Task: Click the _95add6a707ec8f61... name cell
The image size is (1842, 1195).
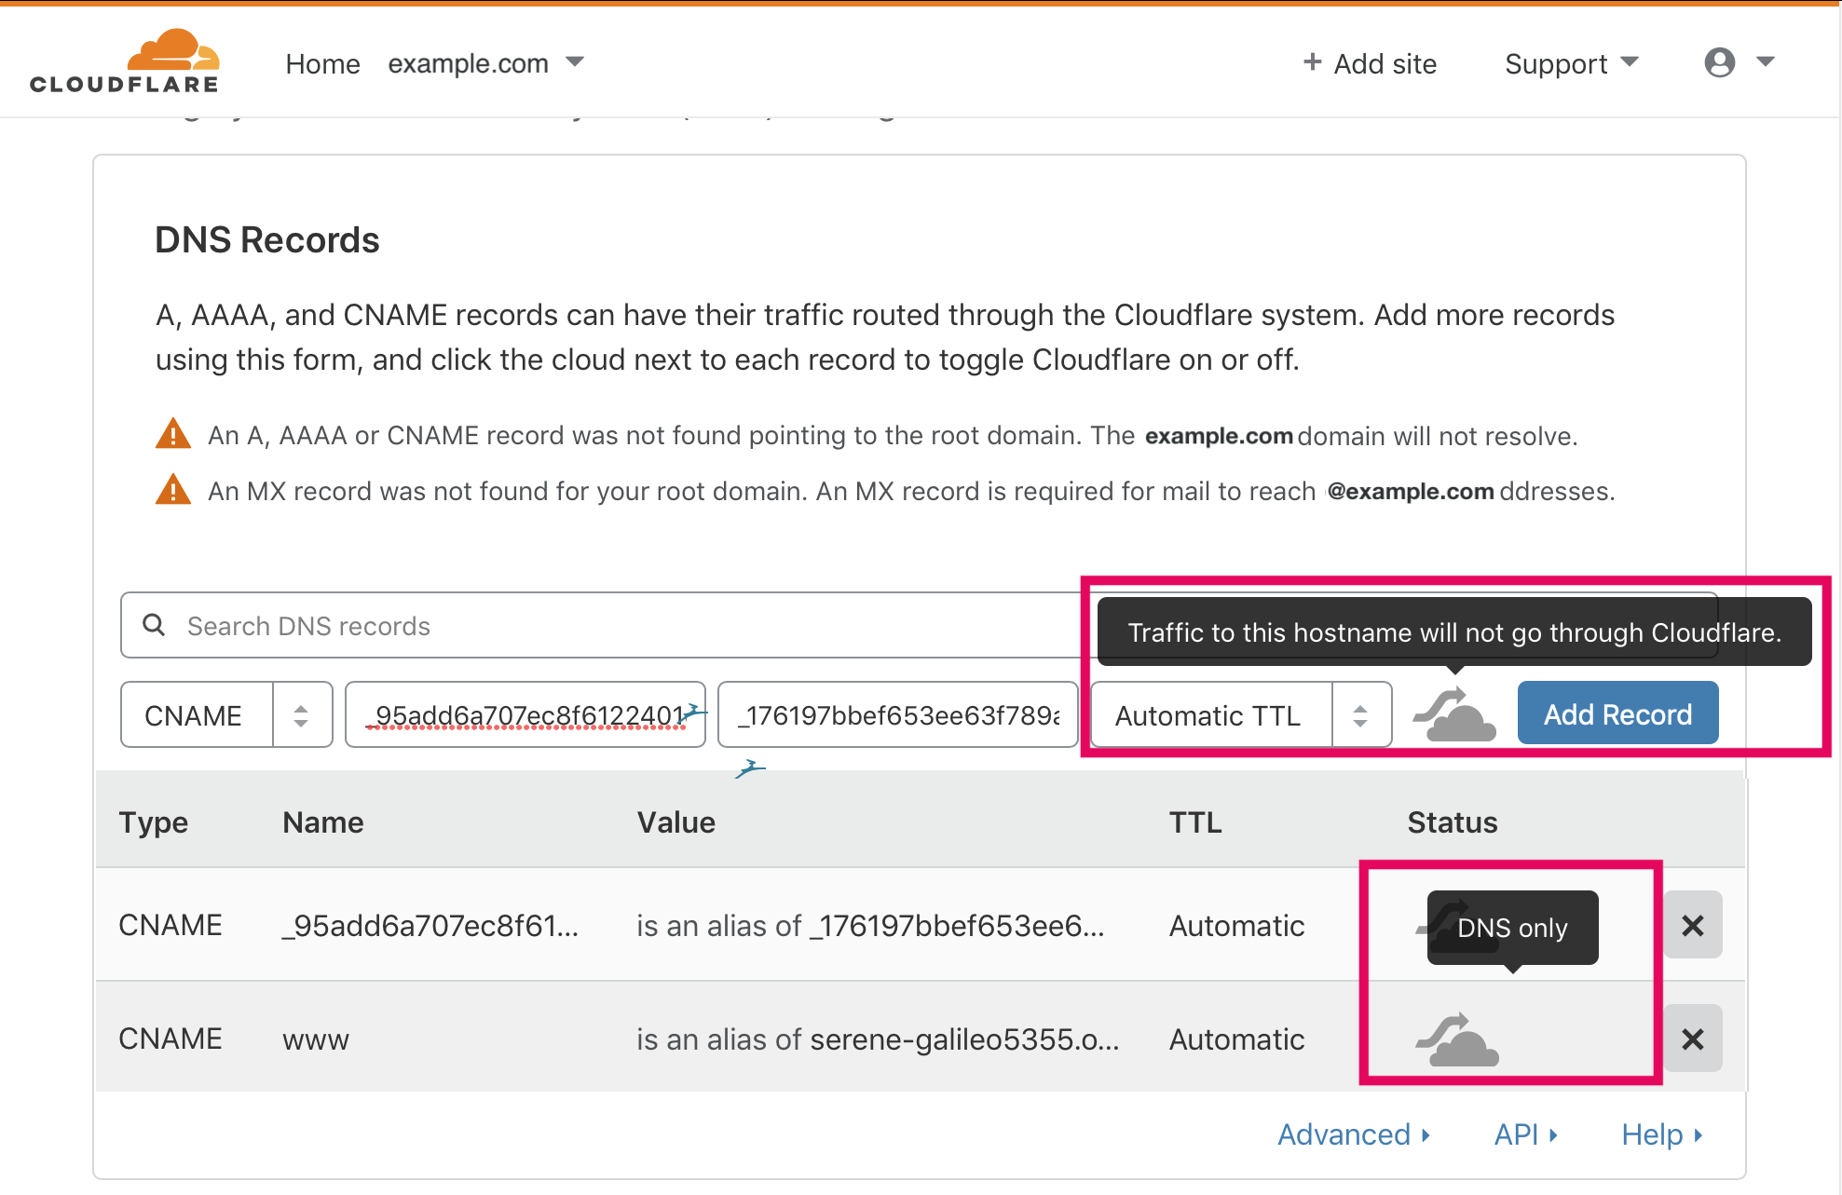Action: pos(430,926)
